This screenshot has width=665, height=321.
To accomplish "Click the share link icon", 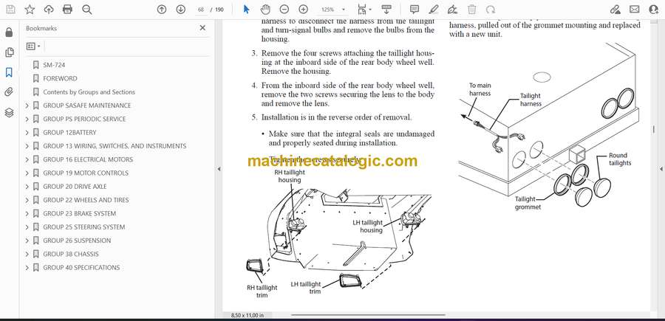I will 615,10.
